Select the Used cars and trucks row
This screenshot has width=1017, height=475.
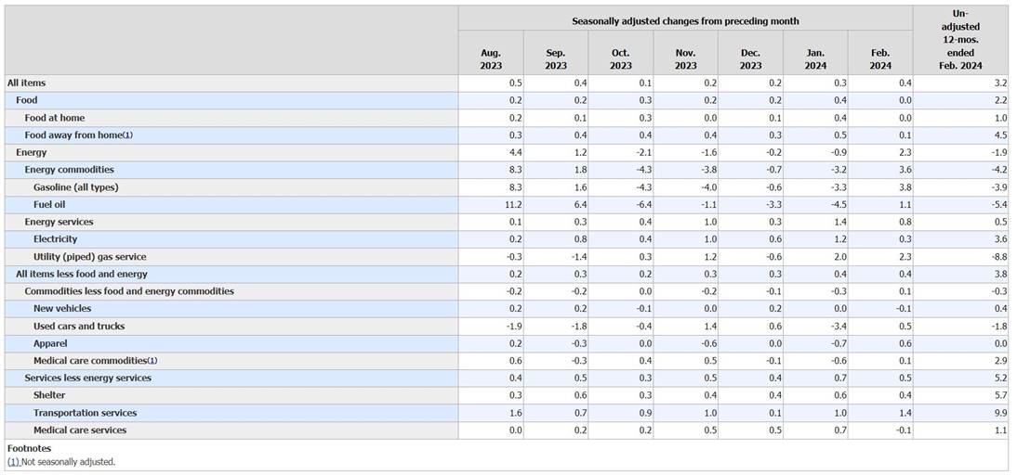click(x=508, y=327)
